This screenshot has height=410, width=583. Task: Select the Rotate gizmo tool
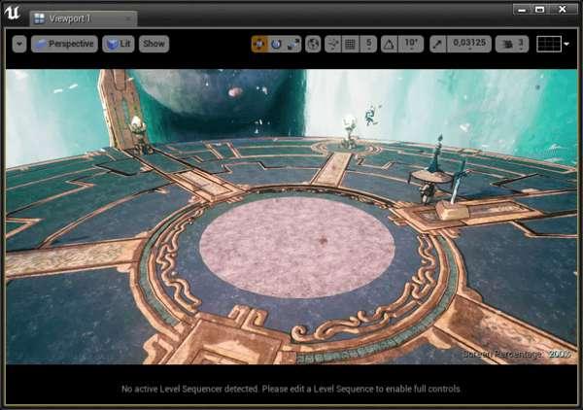276,45
